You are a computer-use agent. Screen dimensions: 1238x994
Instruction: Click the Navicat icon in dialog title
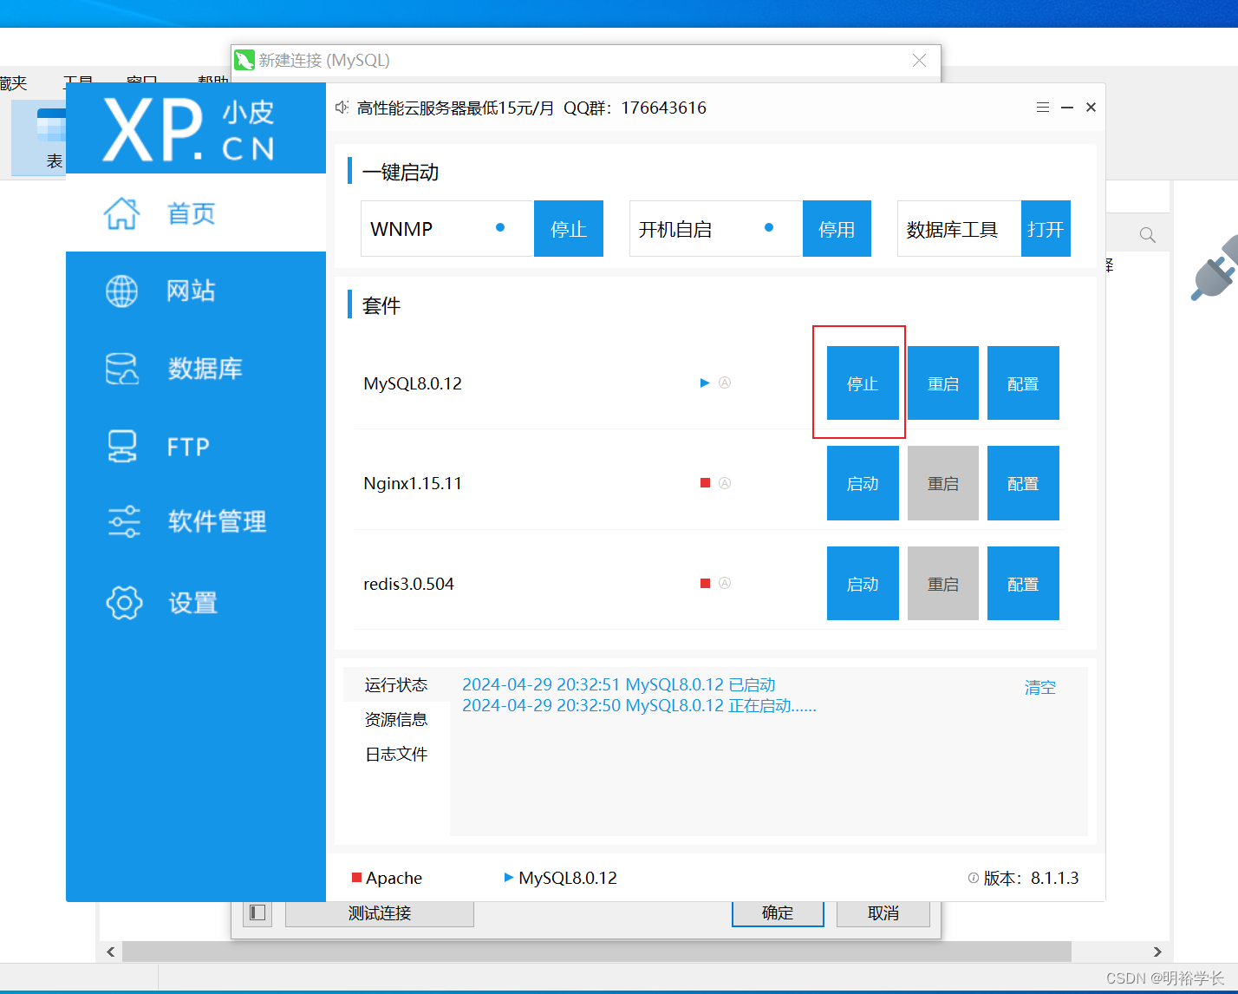[244, 60]
